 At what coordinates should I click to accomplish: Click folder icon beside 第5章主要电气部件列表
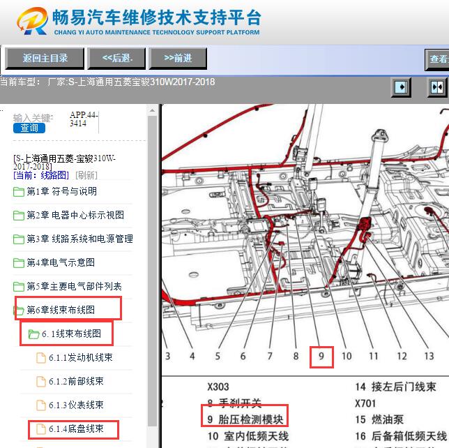[x=19, y=287]
